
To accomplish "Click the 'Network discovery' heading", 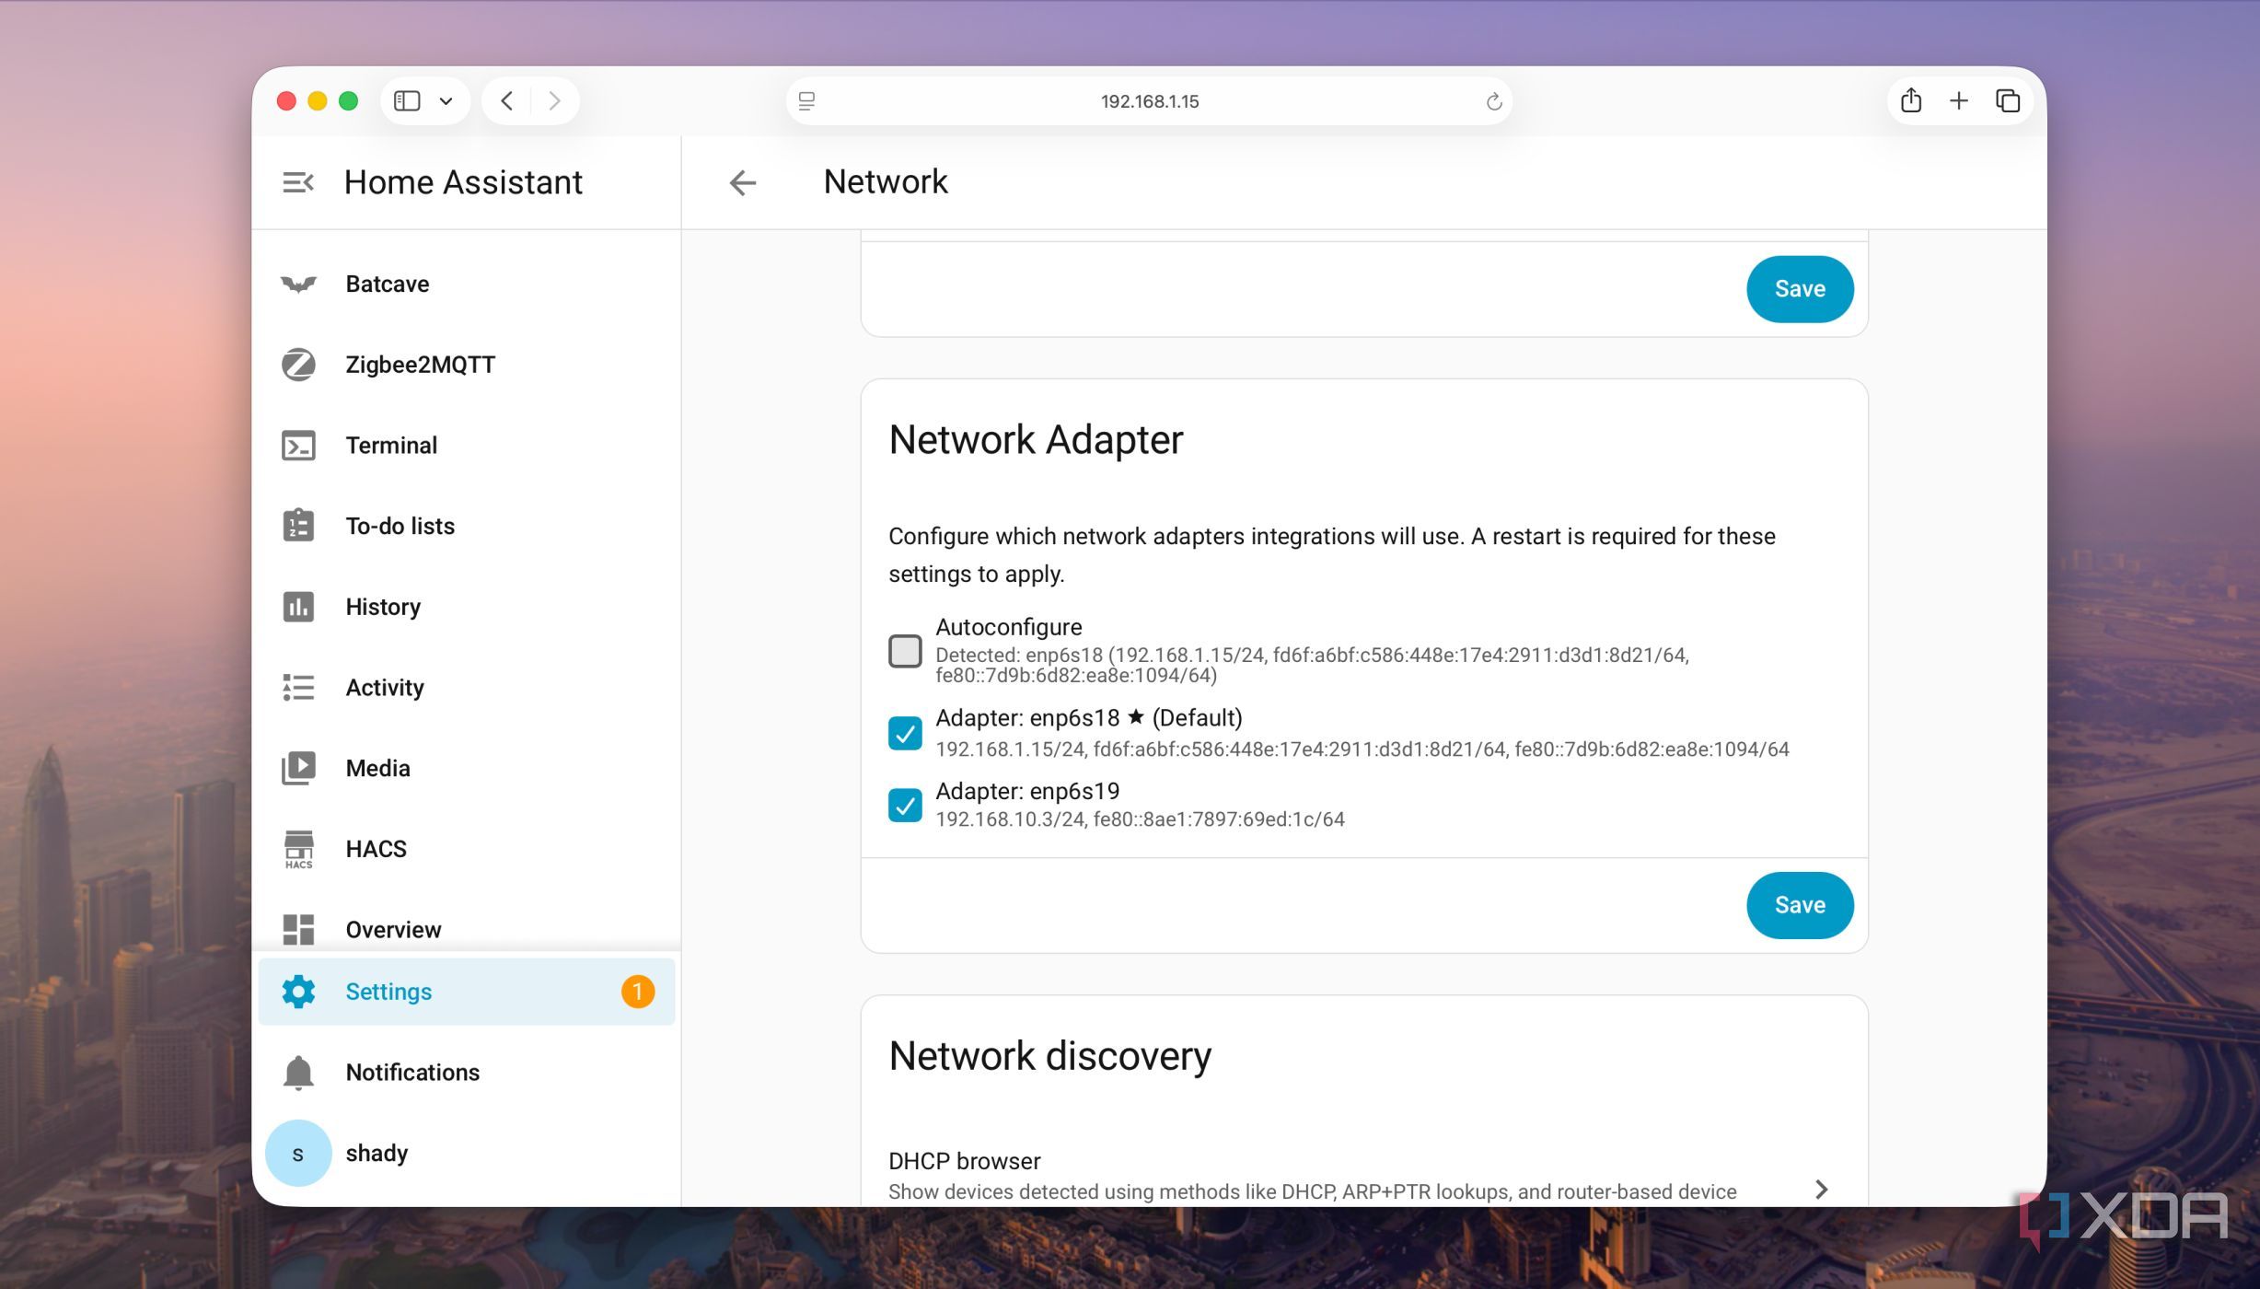I will (x=1049, y=1056).
